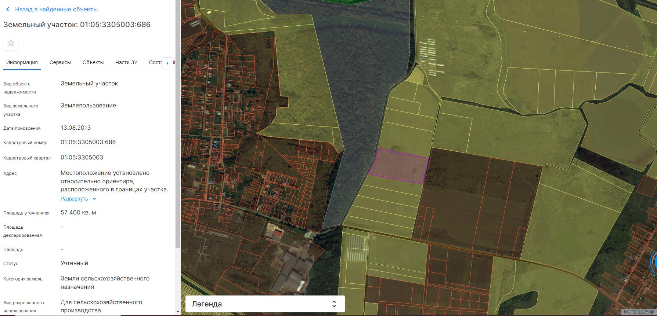Click the info panel vertical scrollbar
The image size is (657, 316).
pyautogui.click(x=178, y=125)
